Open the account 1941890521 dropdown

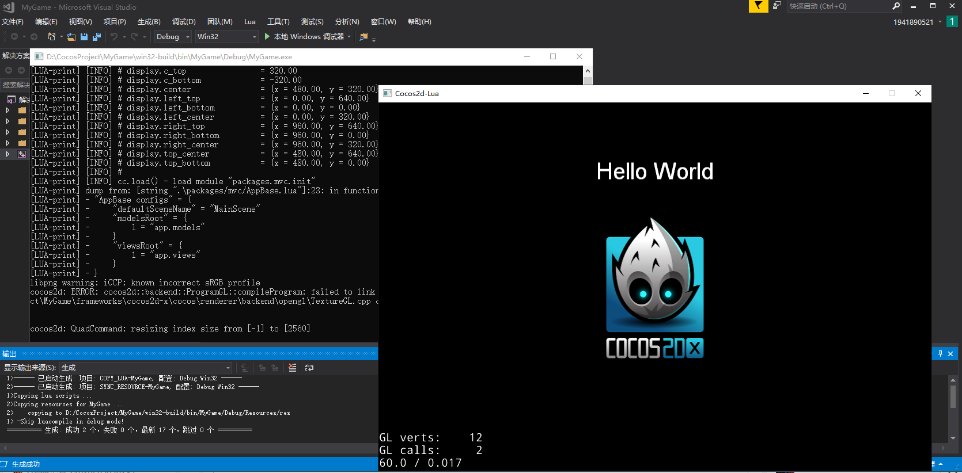[x=918, y=22]
